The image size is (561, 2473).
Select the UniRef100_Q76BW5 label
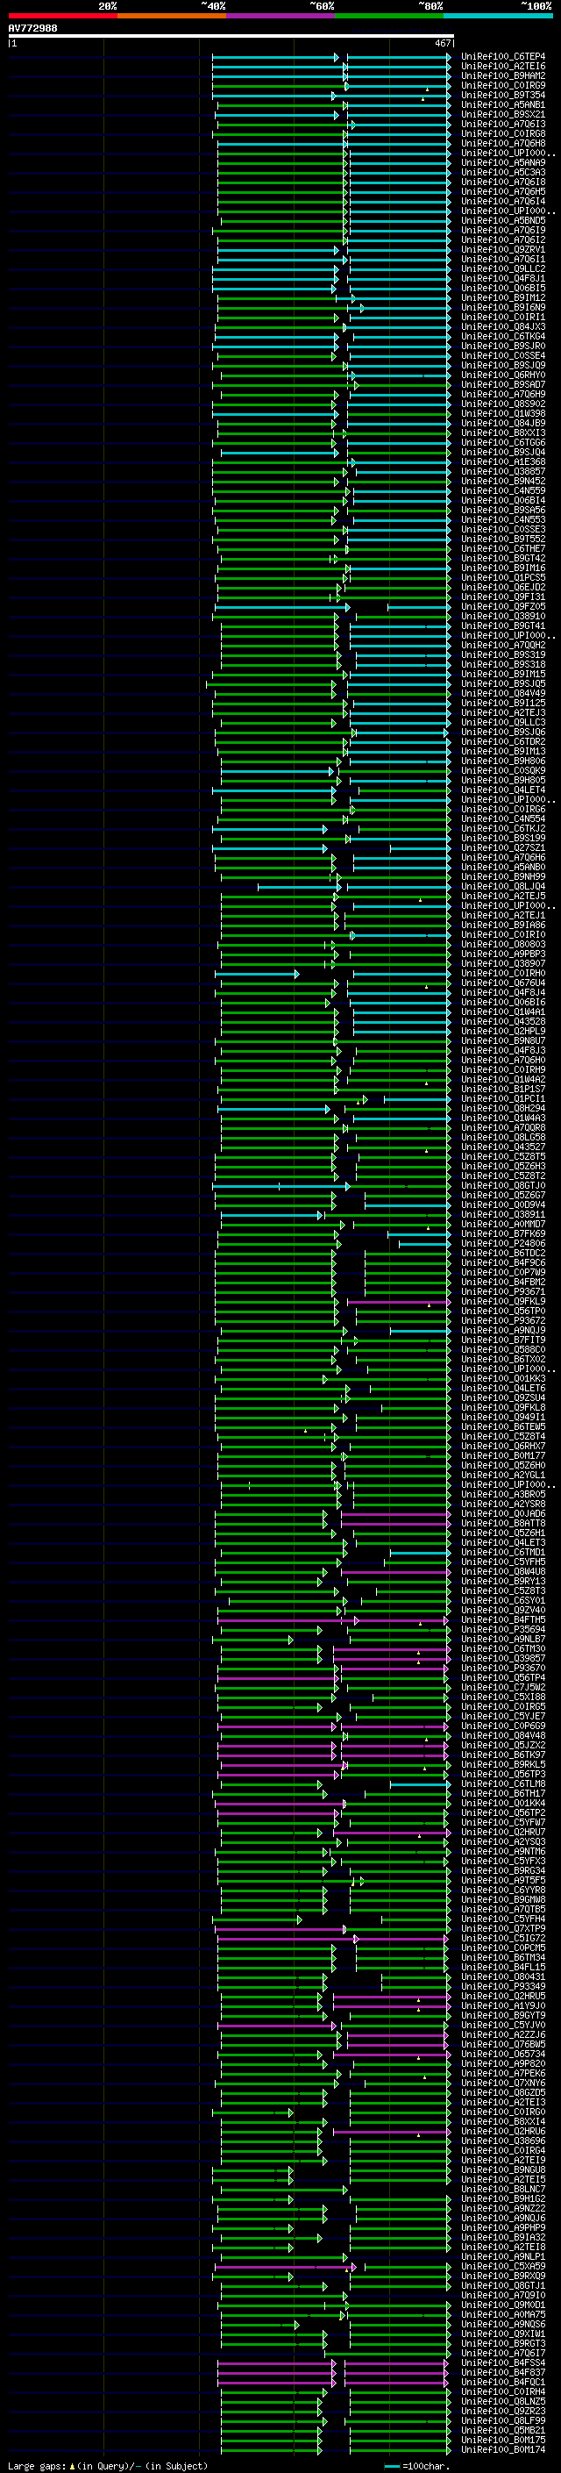(503, 2045)
